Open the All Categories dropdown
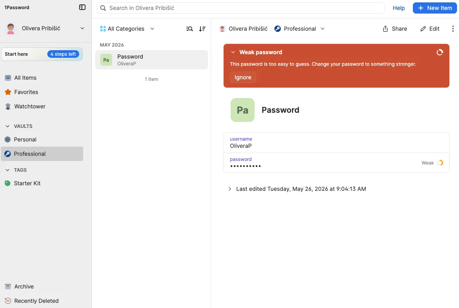The image size is (459, 308). tap(127, 29)
